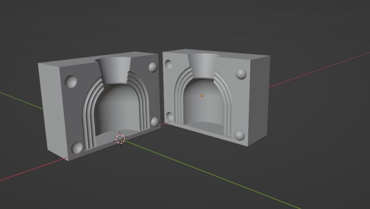The width and height of the screenshot is (370, 209).
Task: Click lower-right registration sphere on left mold
Action: (x=155, y=122)
